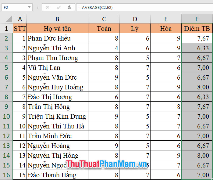
Task: Click Điểm TB value 8,00 for Nguyễn Huy Hoàng
Action: tap(197, 87)
